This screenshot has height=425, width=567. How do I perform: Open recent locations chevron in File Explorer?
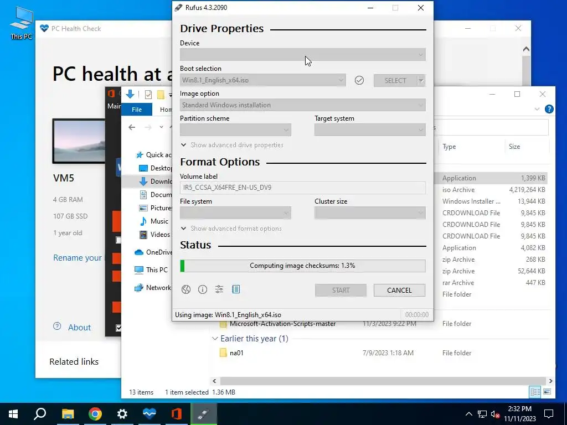(161, 127)
